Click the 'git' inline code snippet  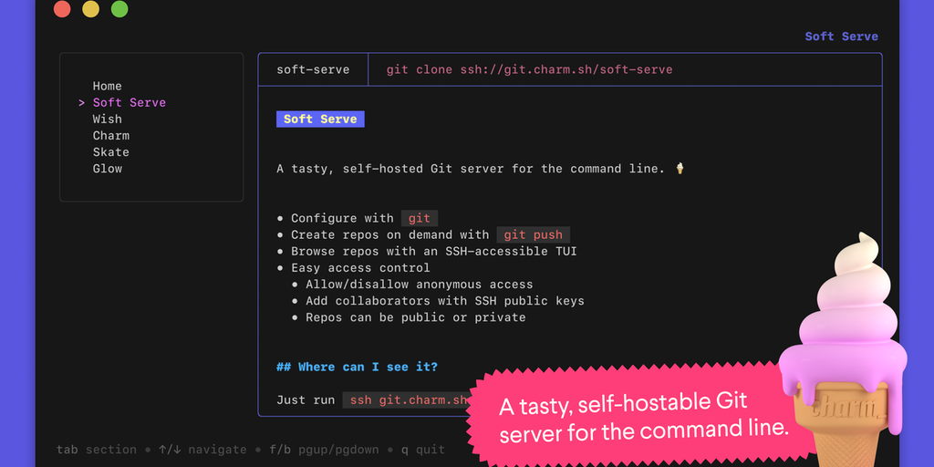420,218
